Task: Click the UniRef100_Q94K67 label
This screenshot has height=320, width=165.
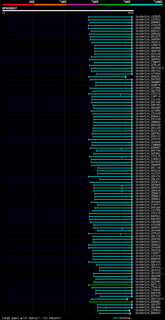Action: pyautogui.click(x=148, y=227)
